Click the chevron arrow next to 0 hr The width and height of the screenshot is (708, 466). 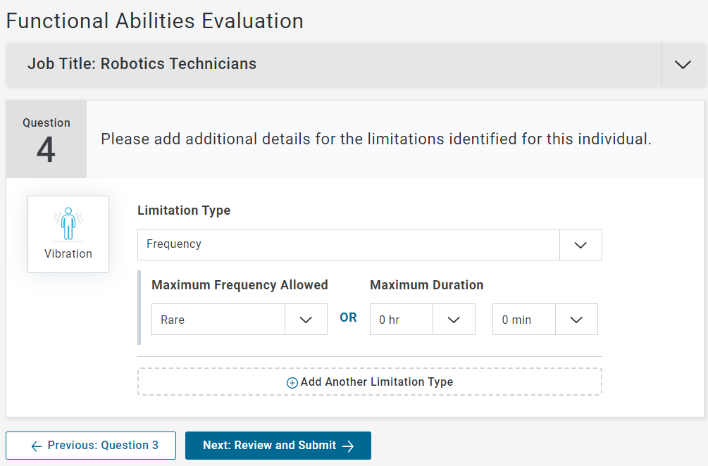pyautogui.click(x=454, y=320)
